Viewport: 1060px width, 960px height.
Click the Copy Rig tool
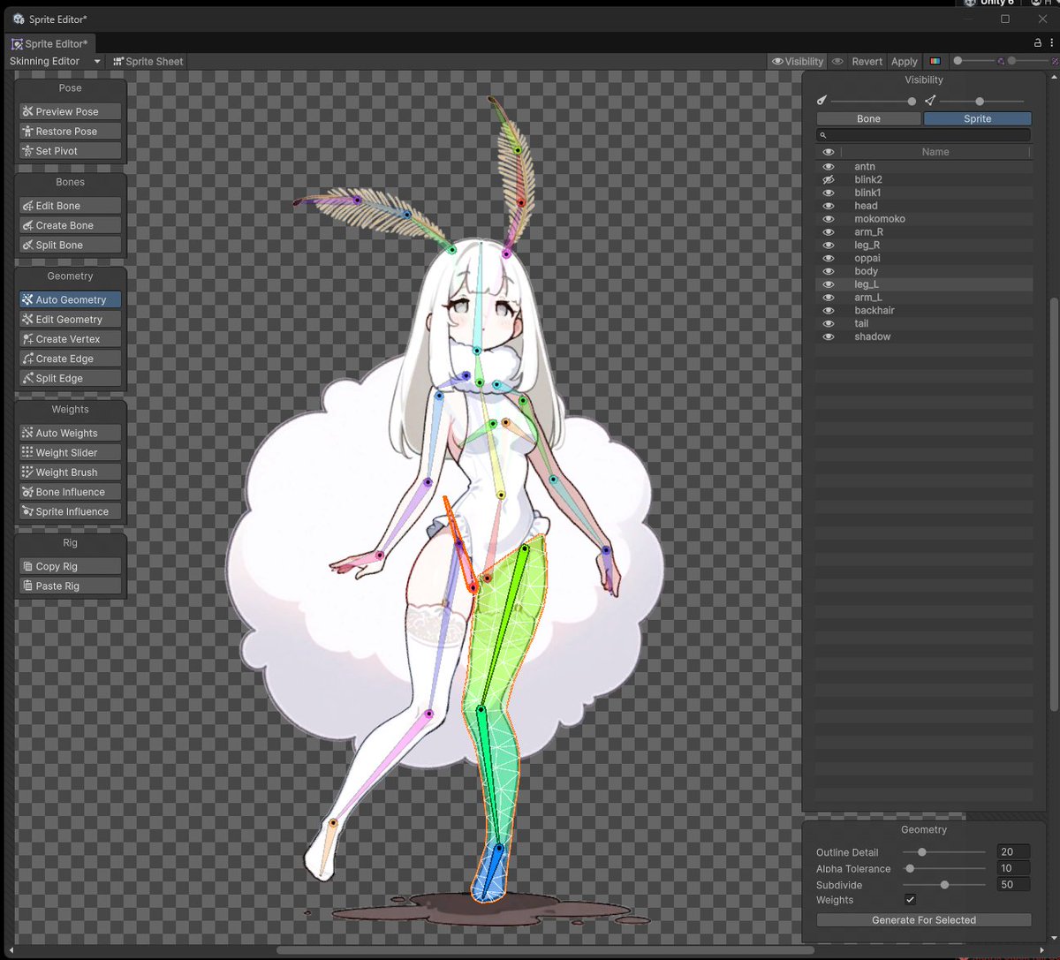point(71,566)
